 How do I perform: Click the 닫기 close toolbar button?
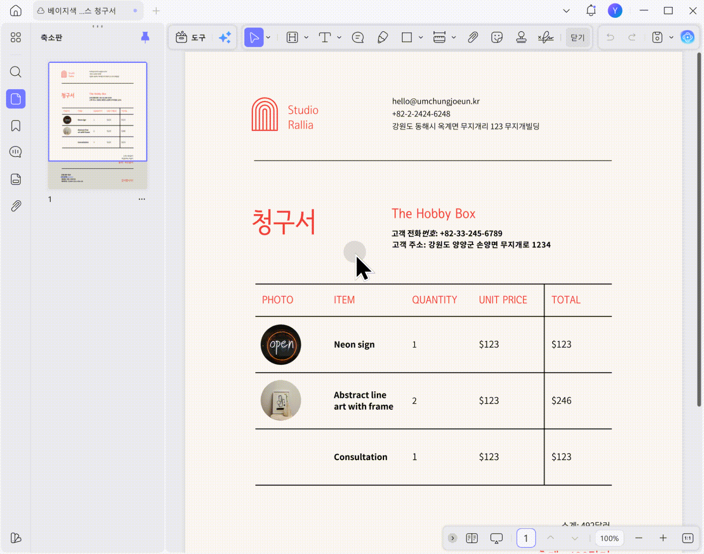(578, 37)
